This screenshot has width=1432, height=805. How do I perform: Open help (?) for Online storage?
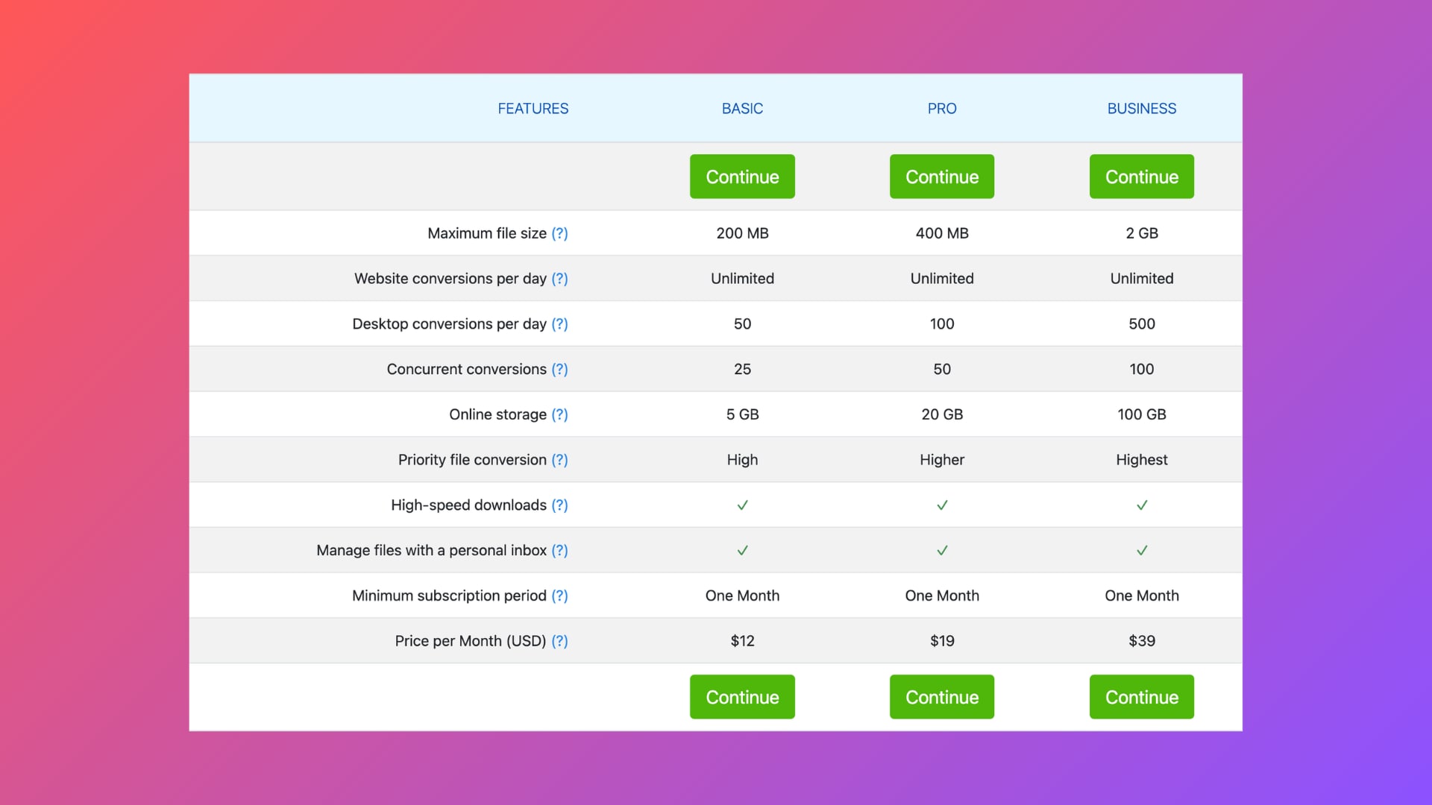[559, 414]
